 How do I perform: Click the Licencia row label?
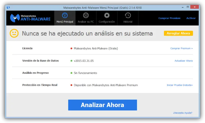(27, 48)
